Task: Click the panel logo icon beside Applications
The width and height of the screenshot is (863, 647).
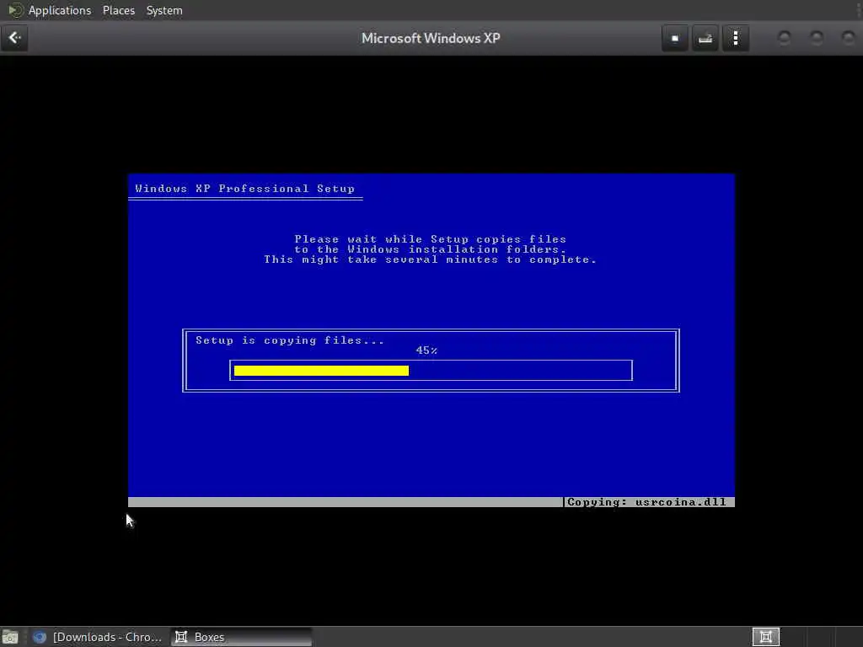Action: [15, 10]
